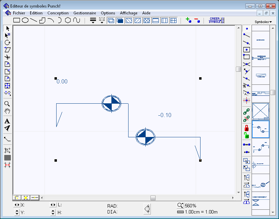Pick the ellipse shape tool
279x219 pixels.
click(x=25, y=20)
